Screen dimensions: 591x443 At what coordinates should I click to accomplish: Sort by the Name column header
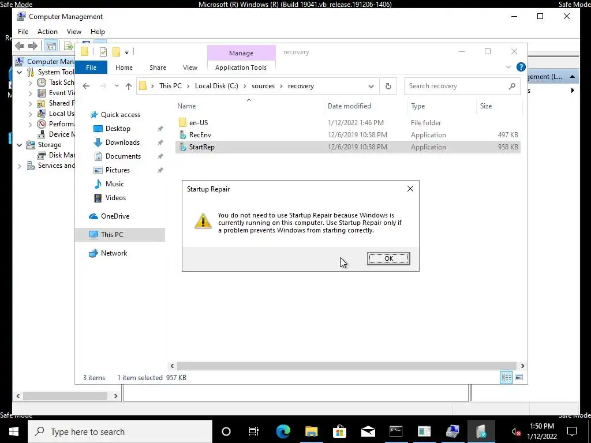click(x=249, y=106)
